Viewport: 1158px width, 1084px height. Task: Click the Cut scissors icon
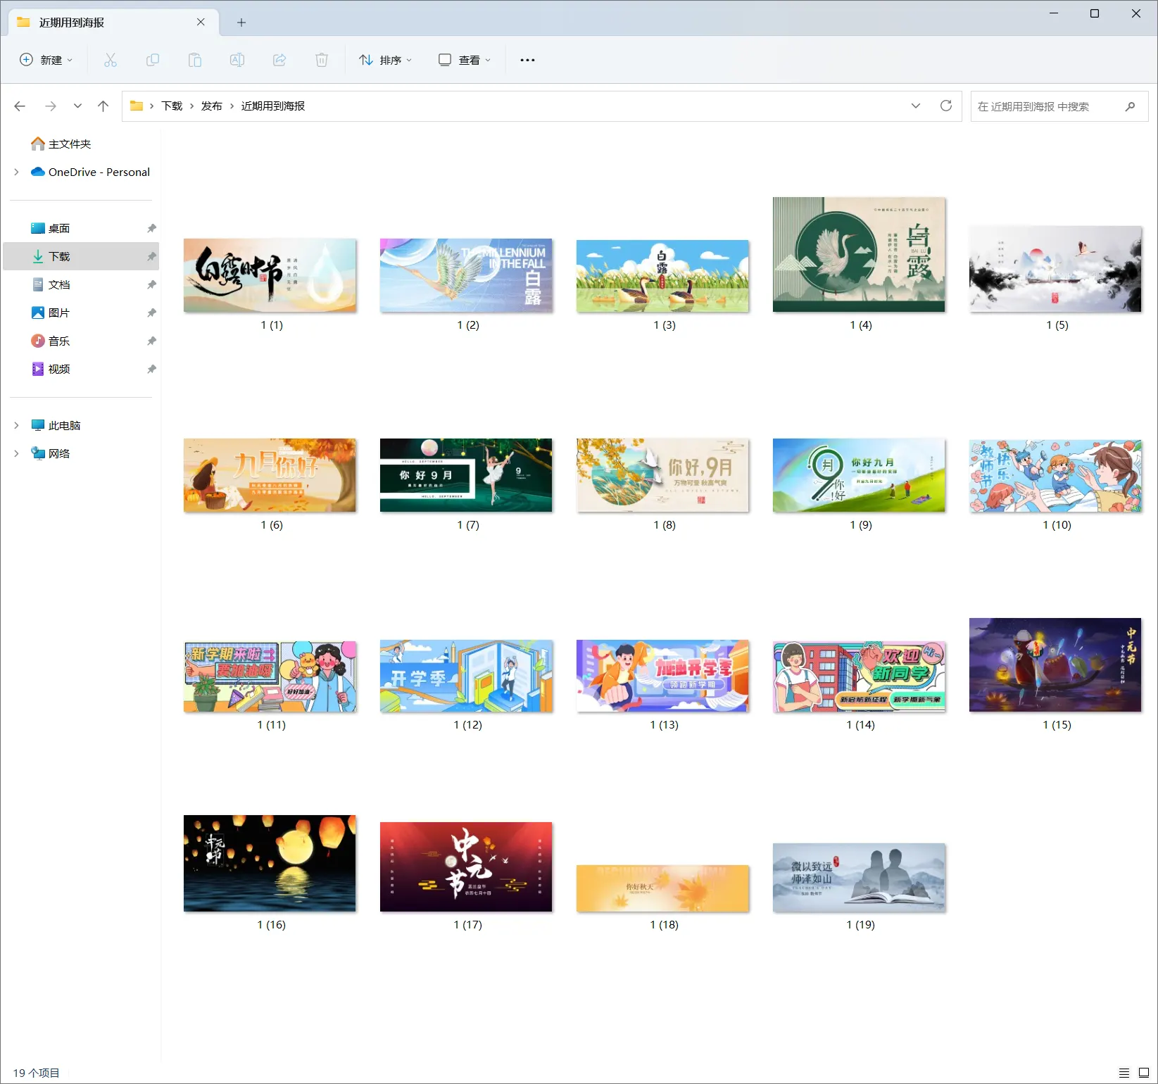(x=111, y=60)
